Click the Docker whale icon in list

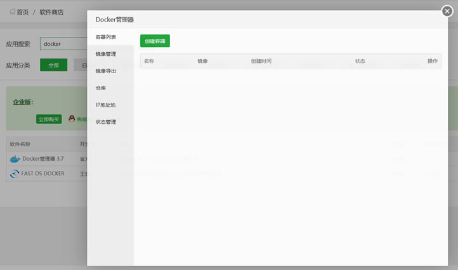point(15,159)
